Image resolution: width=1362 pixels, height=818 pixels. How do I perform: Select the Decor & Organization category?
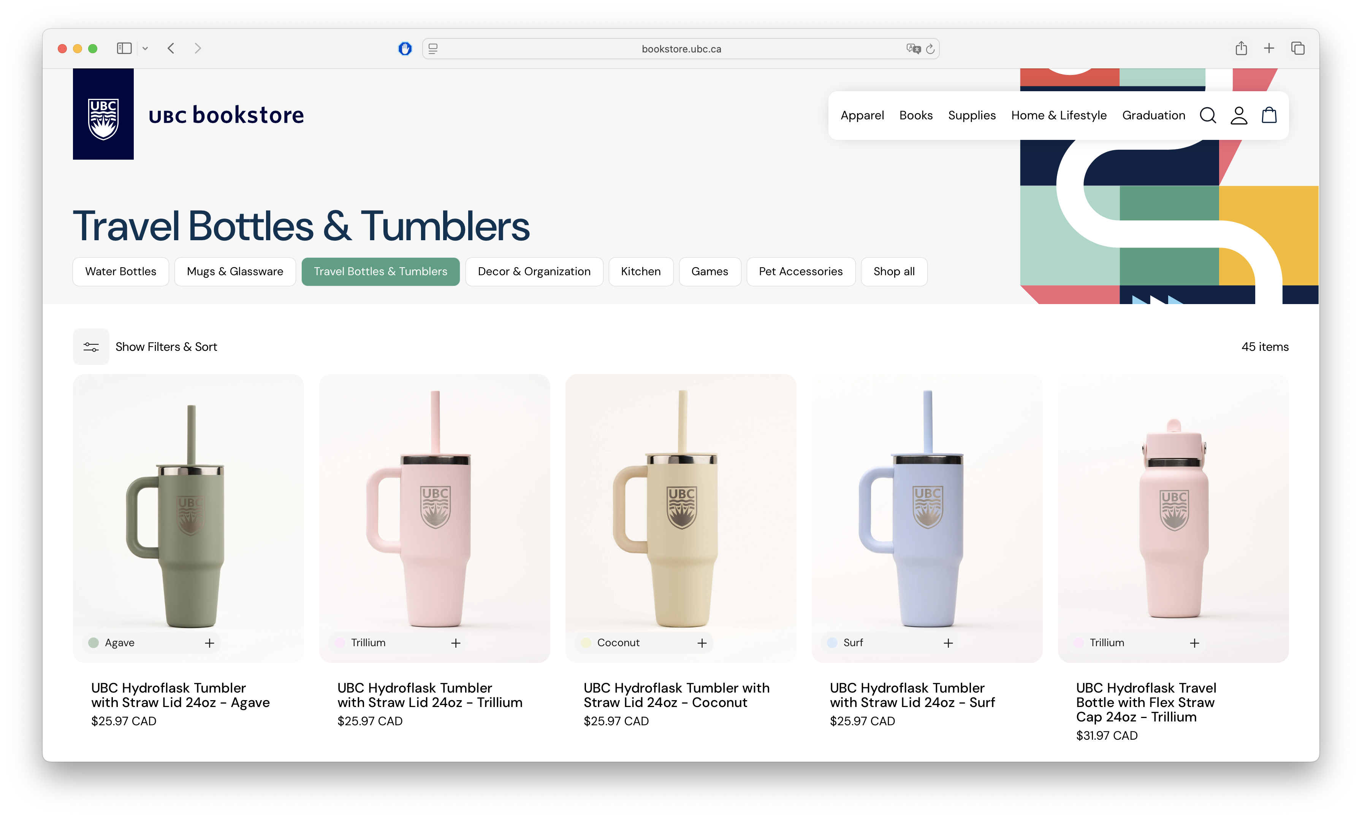coord(534,271)
